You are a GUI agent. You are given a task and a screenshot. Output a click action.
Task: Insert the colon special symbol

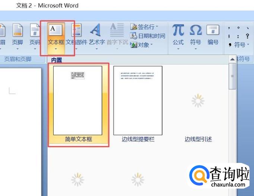(238, 36)
